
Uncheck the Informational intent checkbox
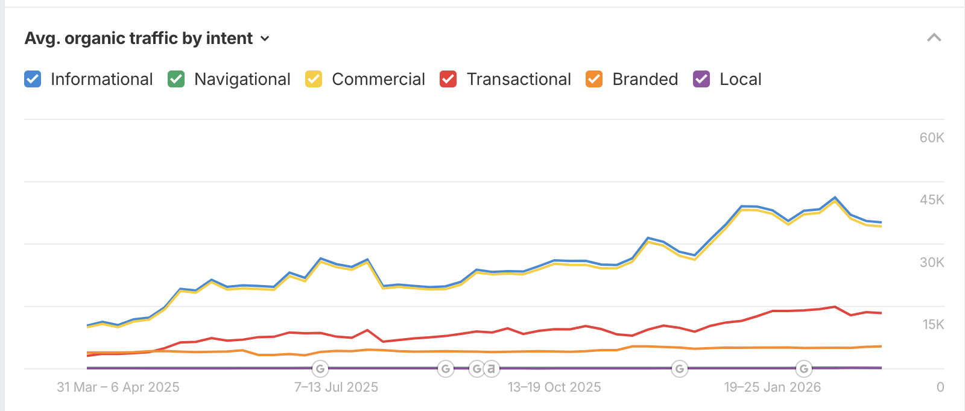[x=32, y=79]
